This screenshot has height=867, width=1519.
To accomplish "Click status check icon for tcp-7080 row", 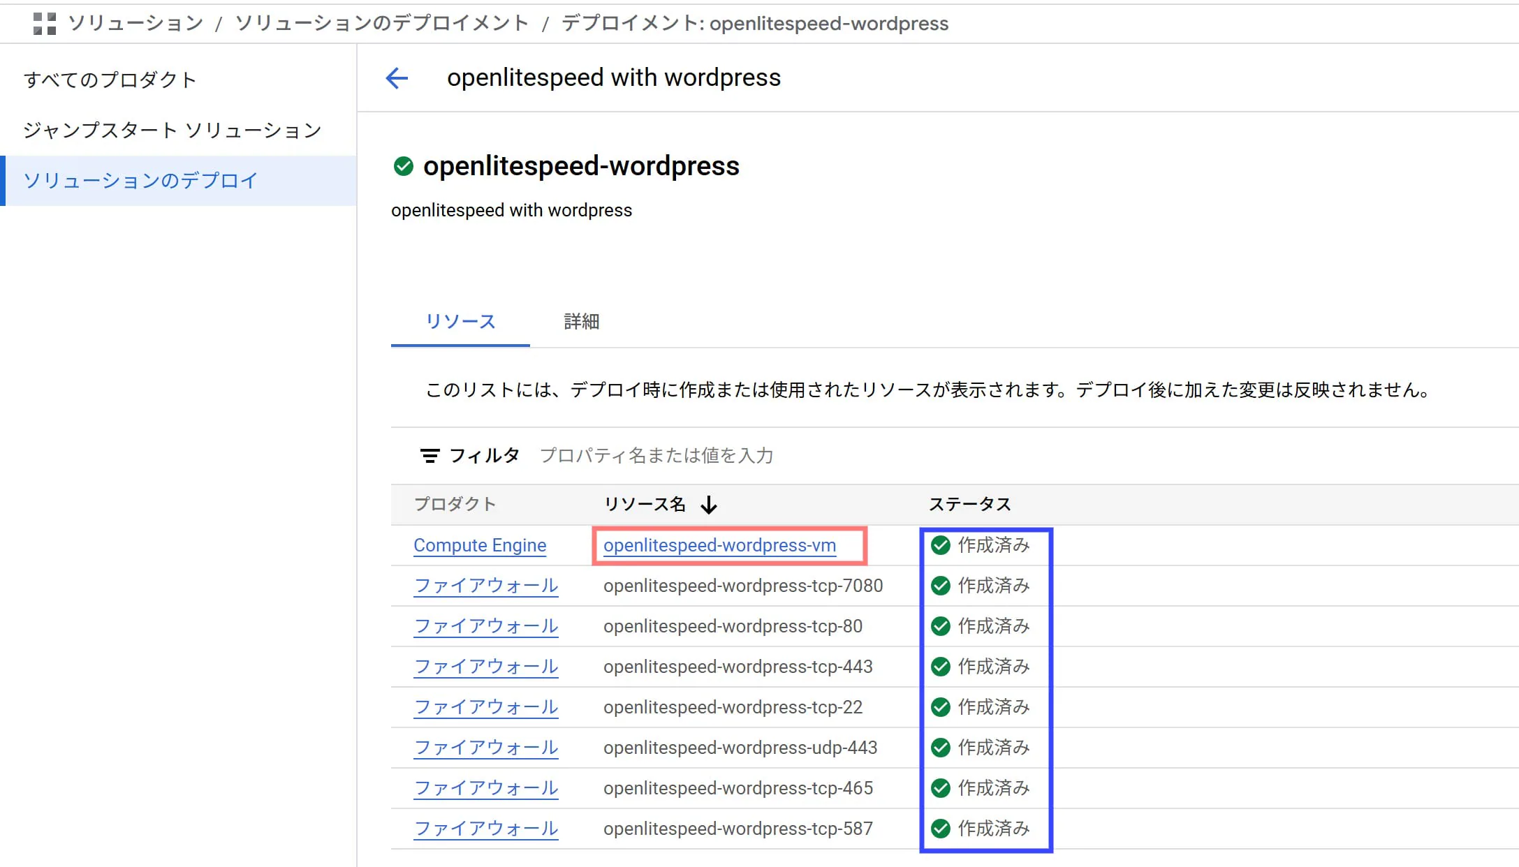I will (x=941, y=586).
